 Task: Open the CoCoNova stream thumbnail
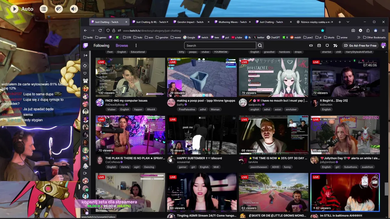(130, 135)
